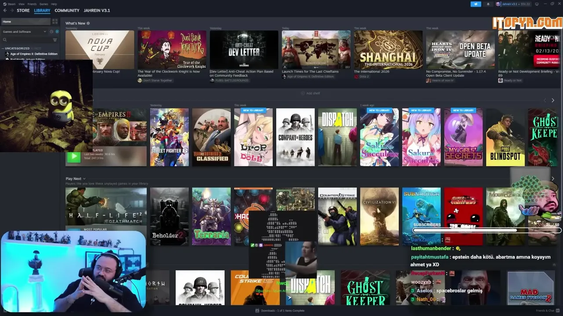This screenshot has width=563, height=316.
Task: Open the Anti-Cheat Dev Letter news card
Action: tap(244, 50)
